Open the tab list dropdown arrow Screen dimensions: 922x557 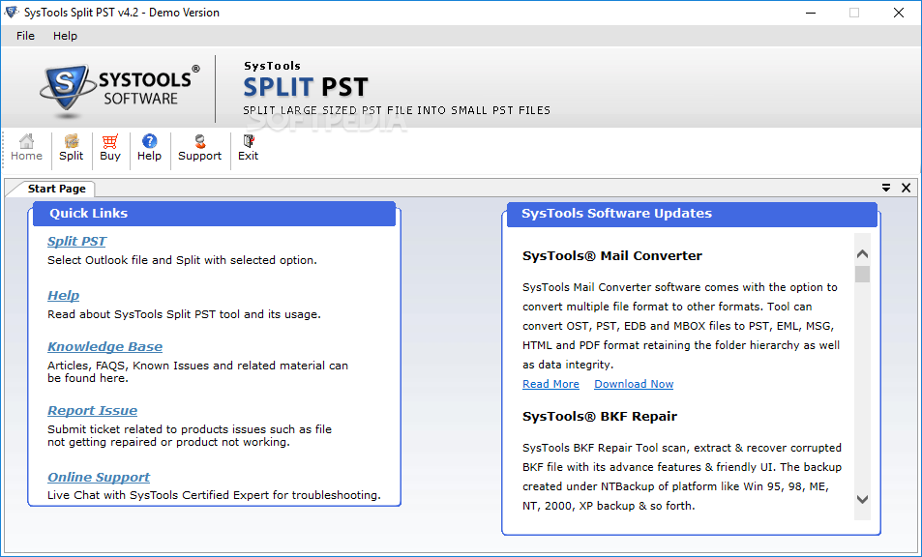click(886, 188)
